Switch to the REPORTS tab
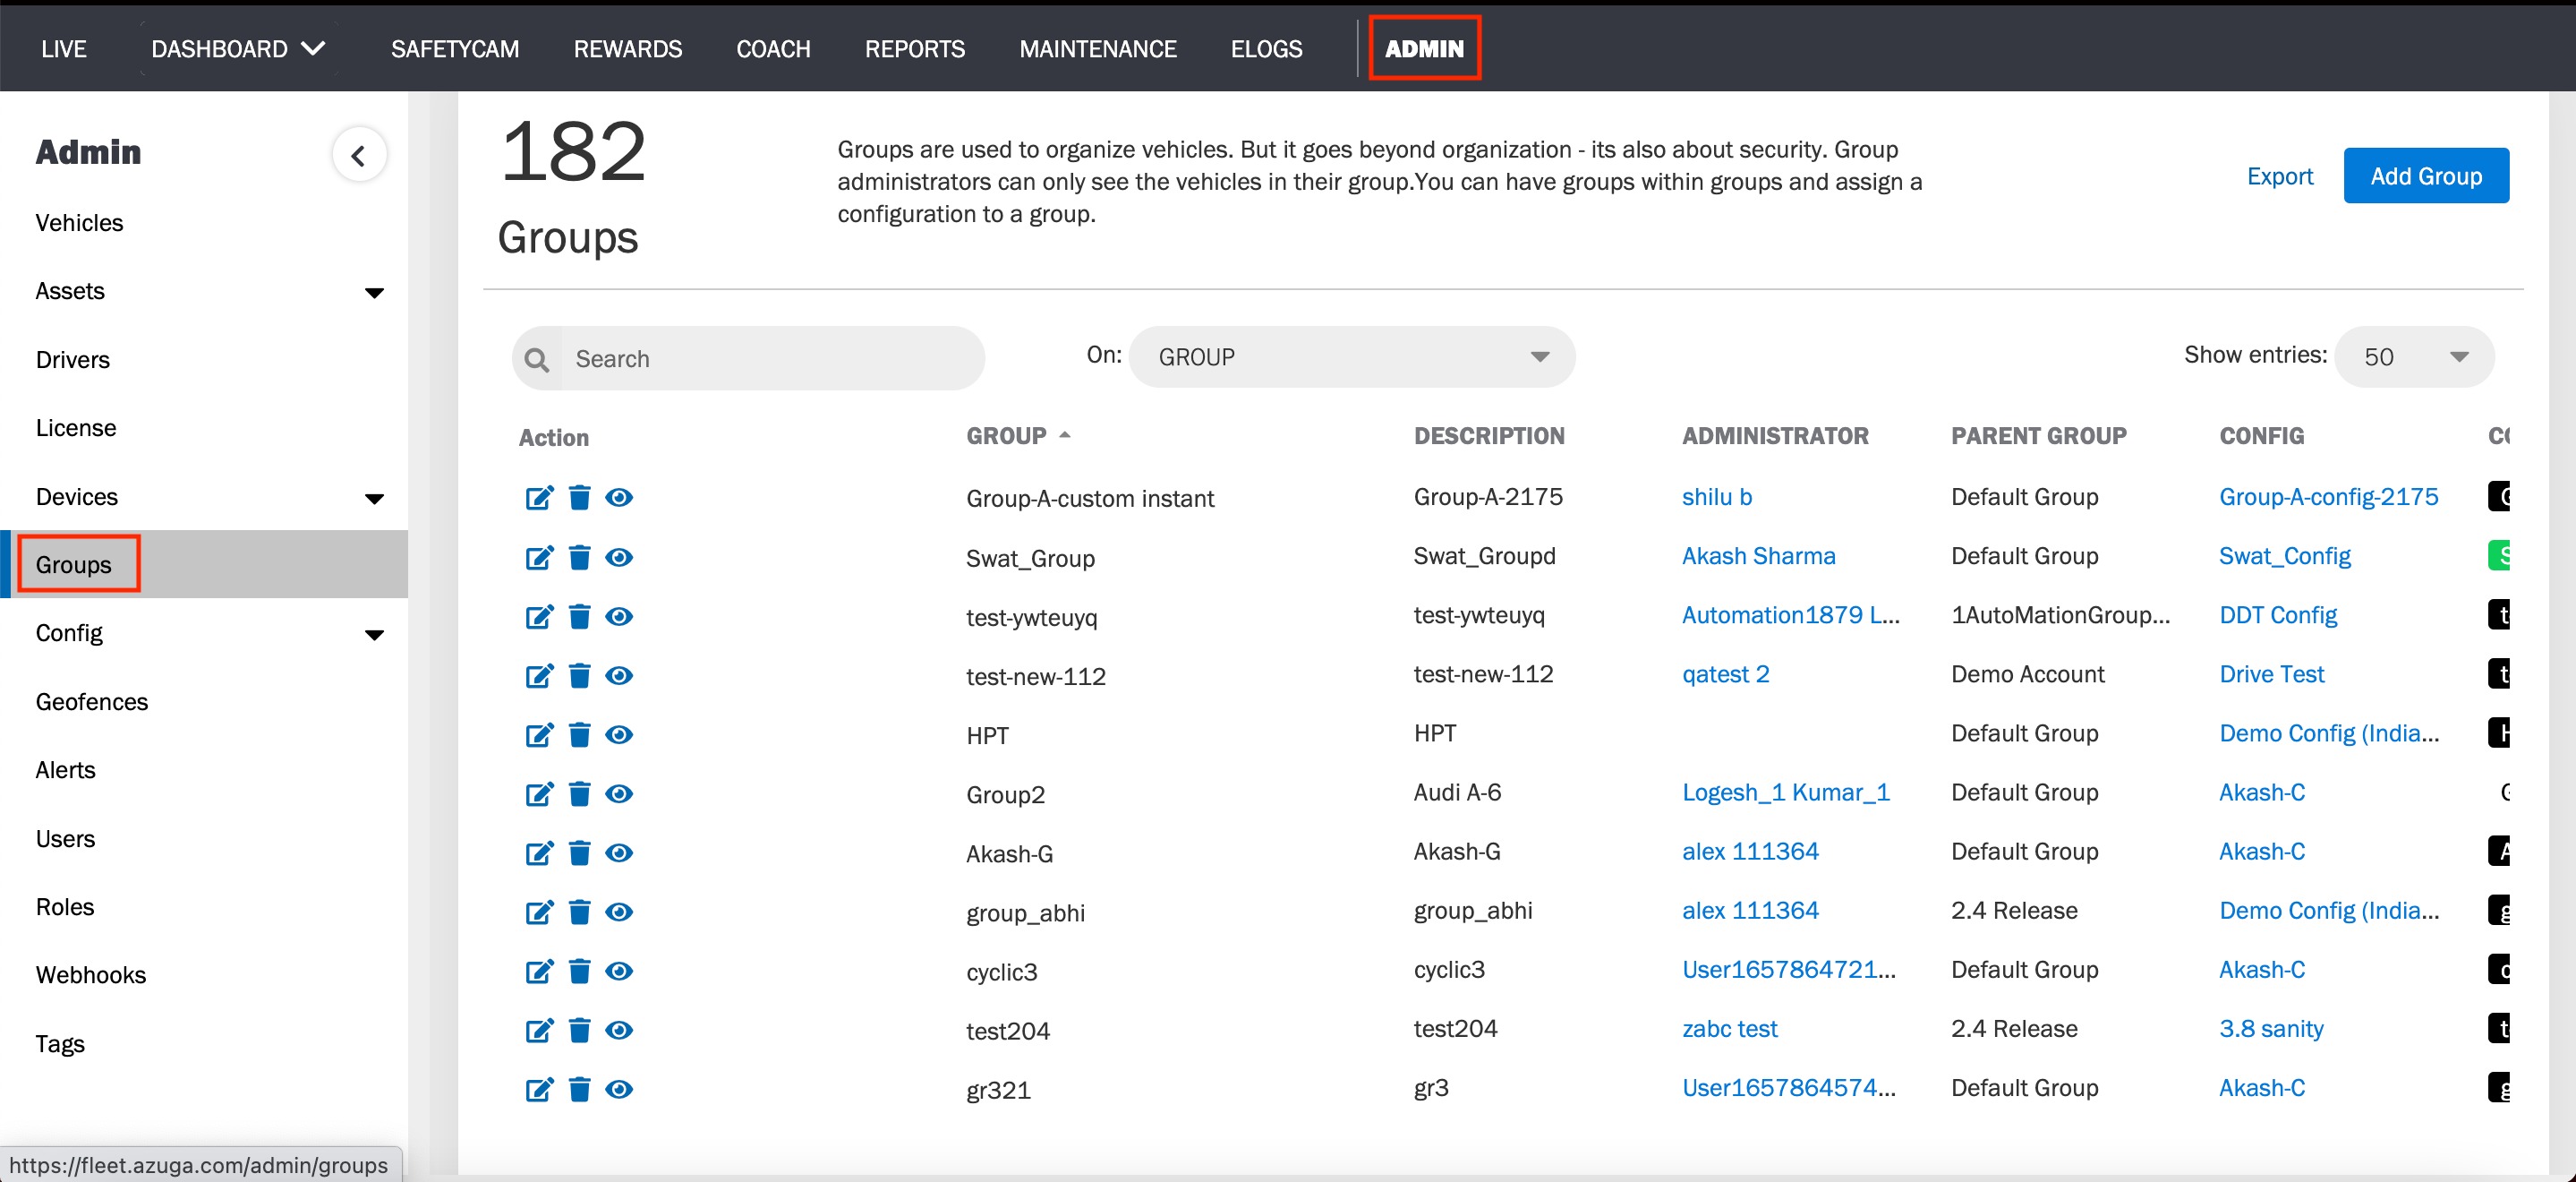This screenshot has width=2576, height=1182. click(915, 48)
